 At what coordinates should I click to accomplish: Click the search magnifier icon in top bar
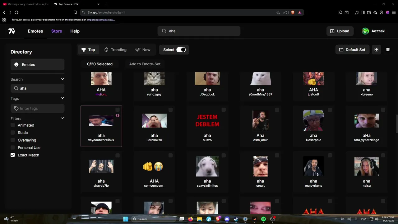(x=164, y=31)
